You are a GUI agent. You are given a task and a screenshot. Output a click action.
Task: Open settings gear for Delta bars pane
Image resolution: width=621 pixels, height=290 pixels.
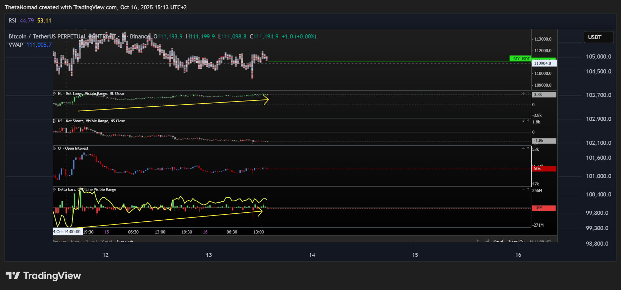pyautogui.click(x=54, y=190)
